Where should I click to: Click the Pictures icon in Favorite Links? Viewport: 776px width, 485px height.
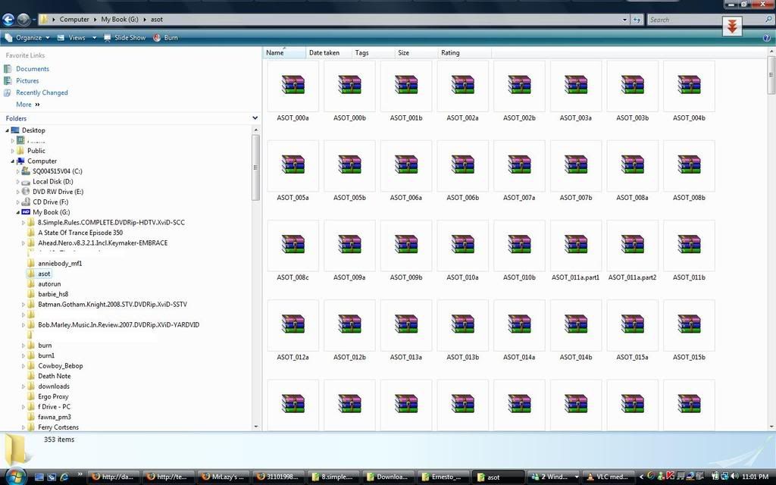(8, 80)
